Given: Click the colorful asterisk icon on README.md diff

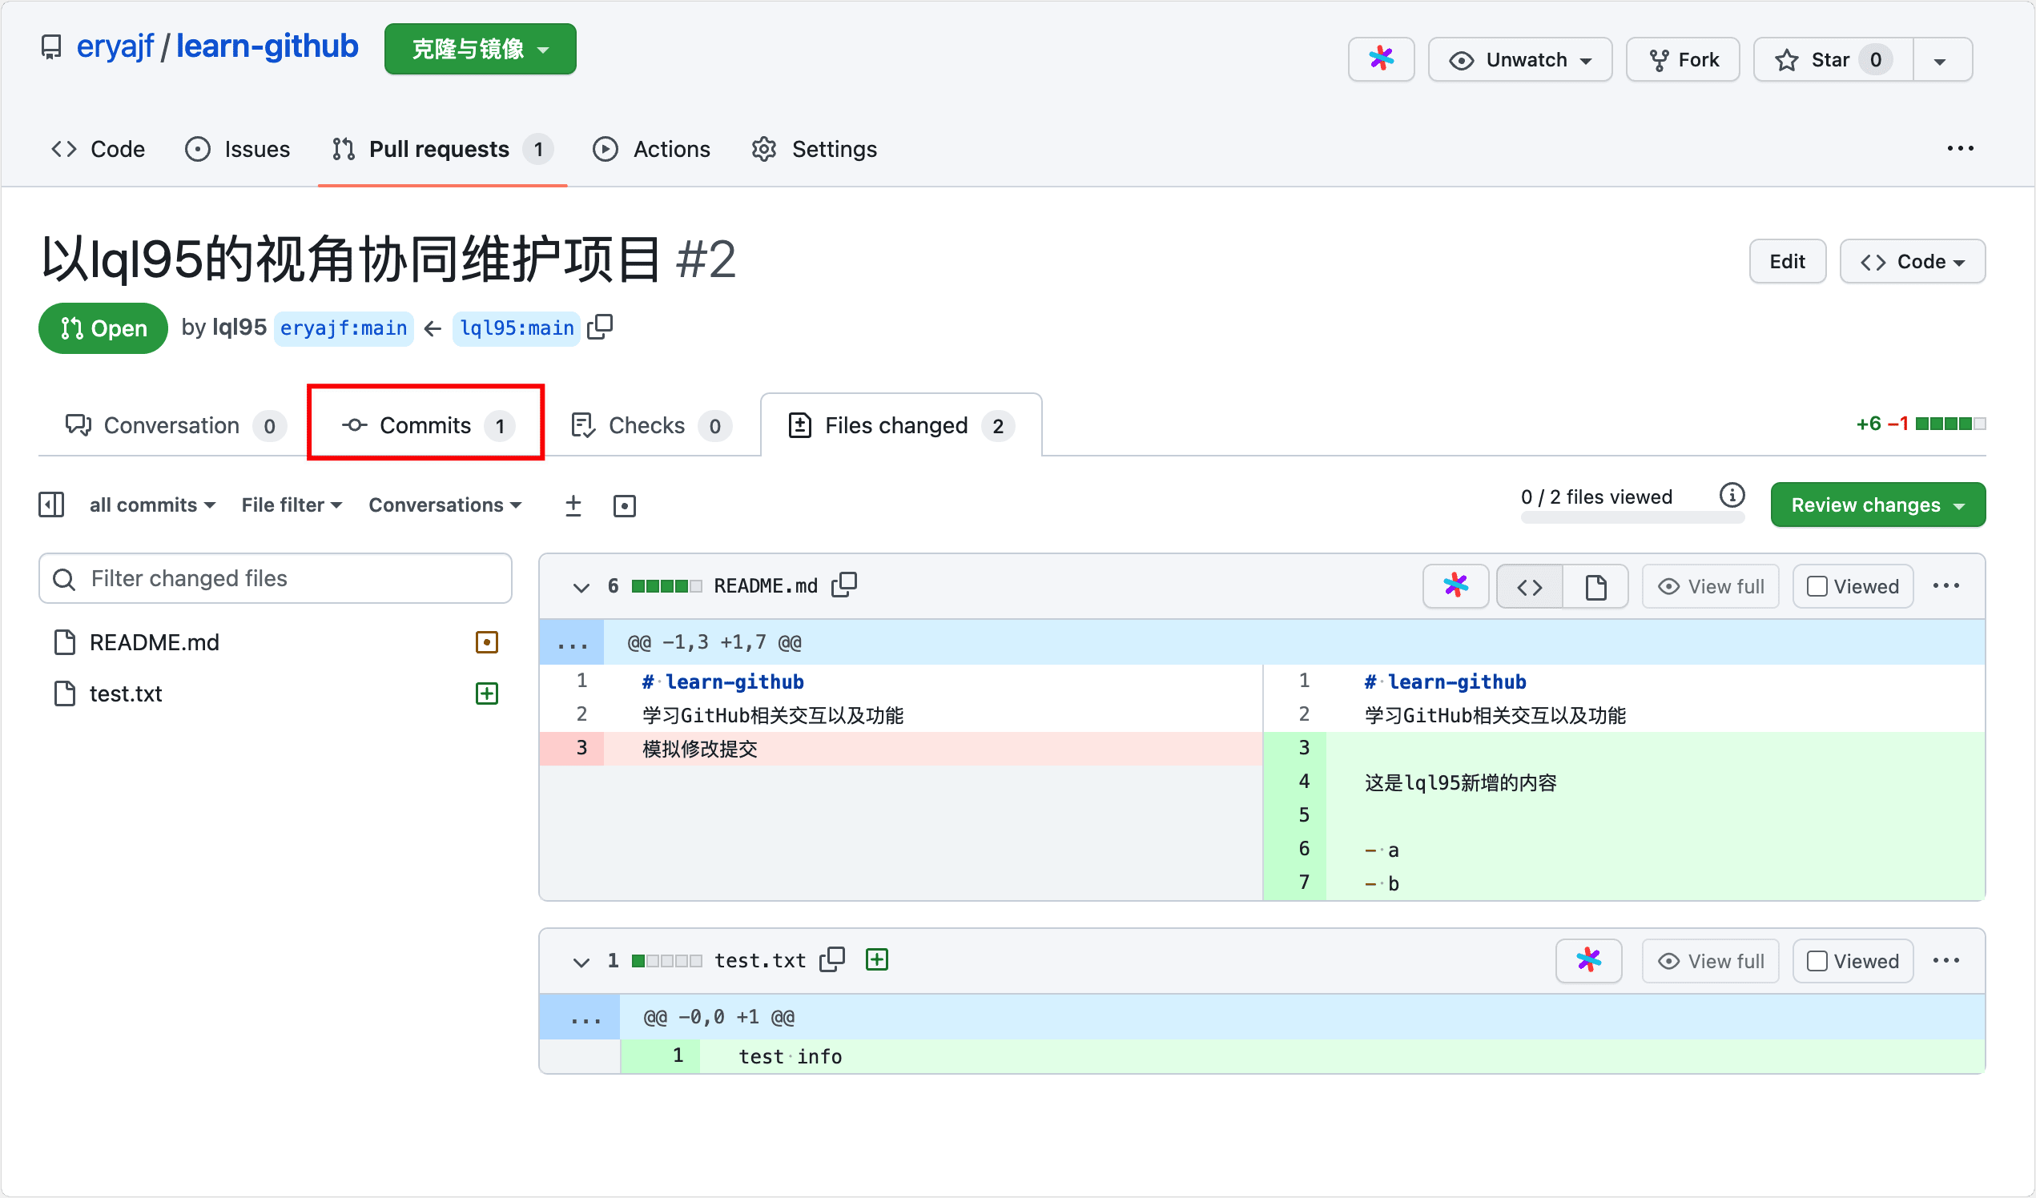Looking at the screenshot, I should pos(1455,585).
